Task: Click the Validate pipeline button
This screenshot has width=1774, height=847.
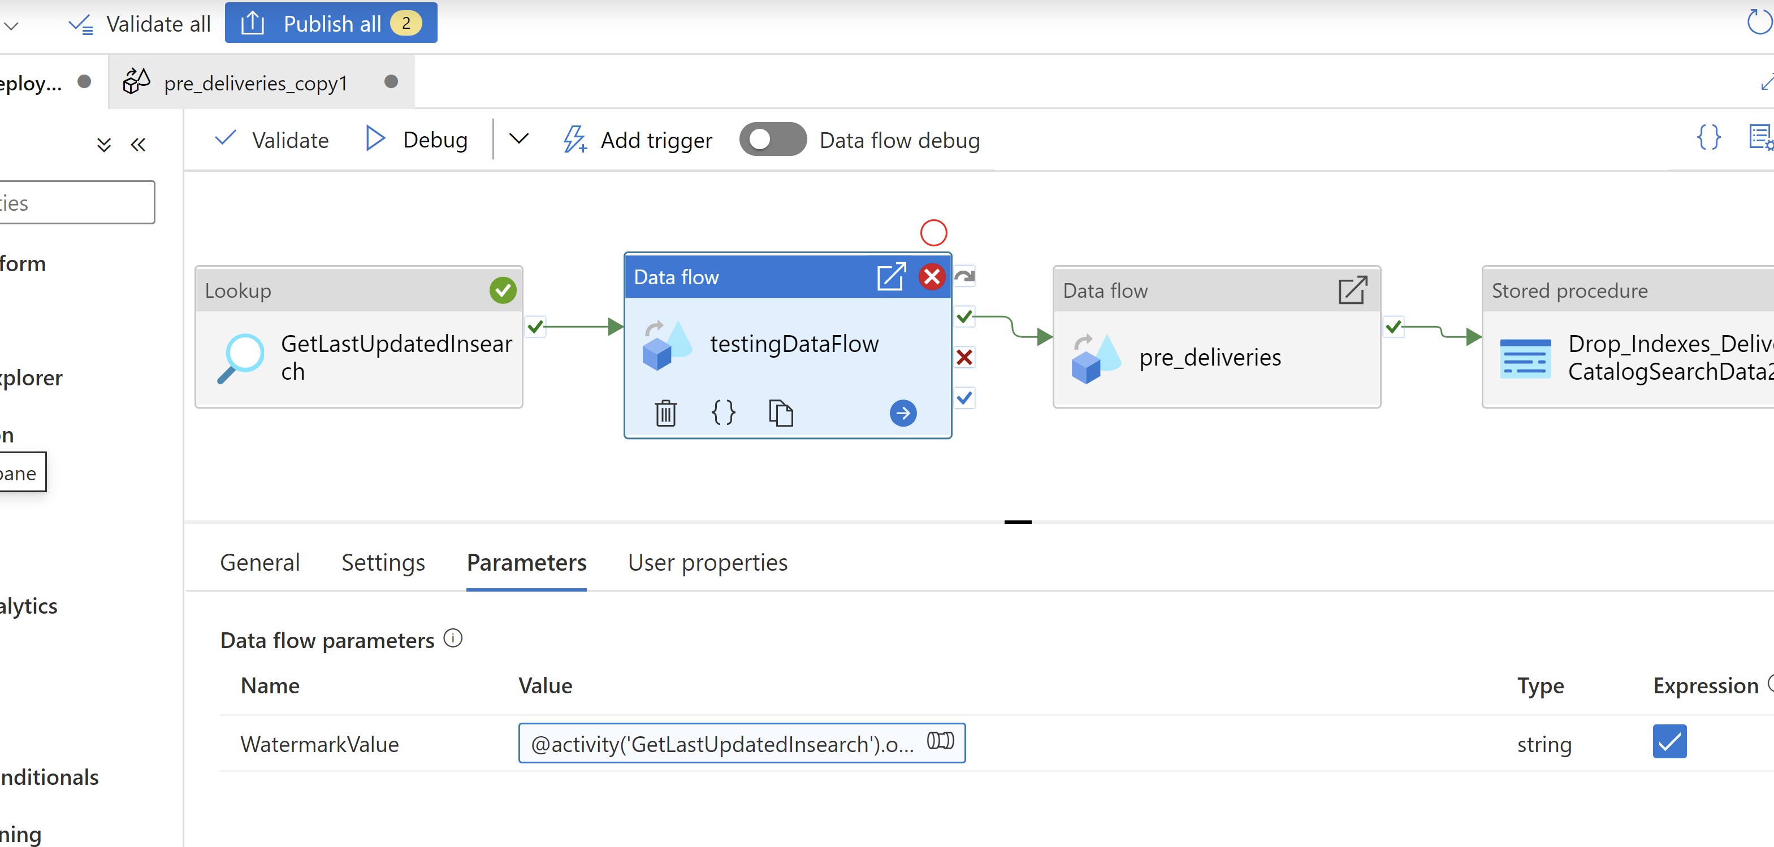Action: point(272,140)
